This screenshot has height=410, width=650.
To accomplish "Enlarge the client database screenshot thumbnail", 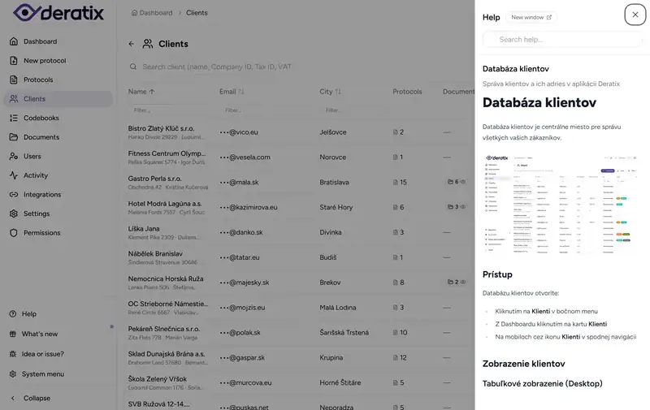I will click(561, 203).
